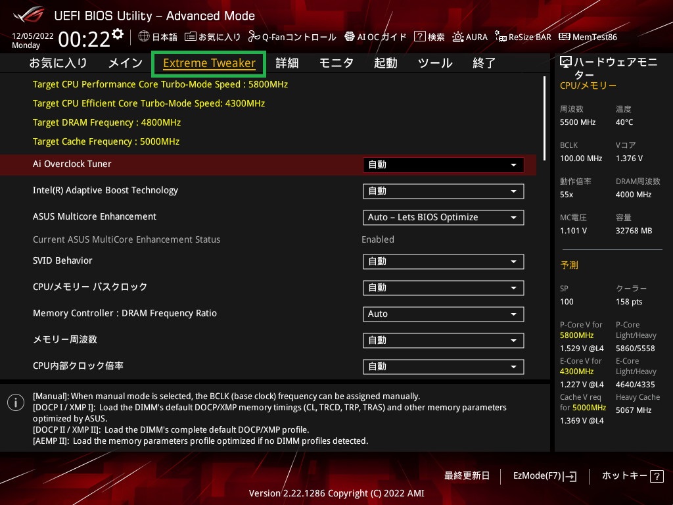Viewport: 673px width, 505px height.
Task: Launch MemTest86 from its icon
Action: pyautogui.click(x=565, y=37)
